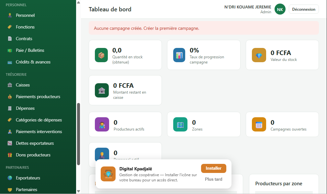Click the Montant restant en caisse bank icon
This screenshot has width=327, height=194.
pos(102,90)
